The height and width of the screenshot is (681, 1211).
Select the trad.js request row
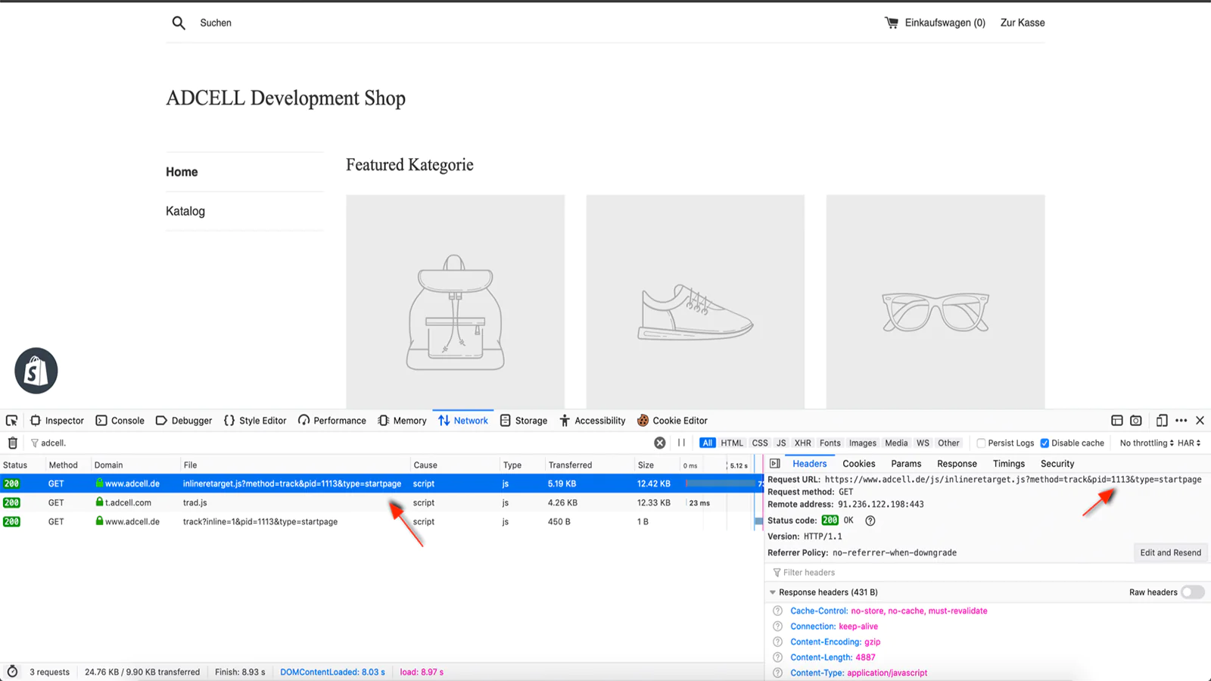point(381,502)
